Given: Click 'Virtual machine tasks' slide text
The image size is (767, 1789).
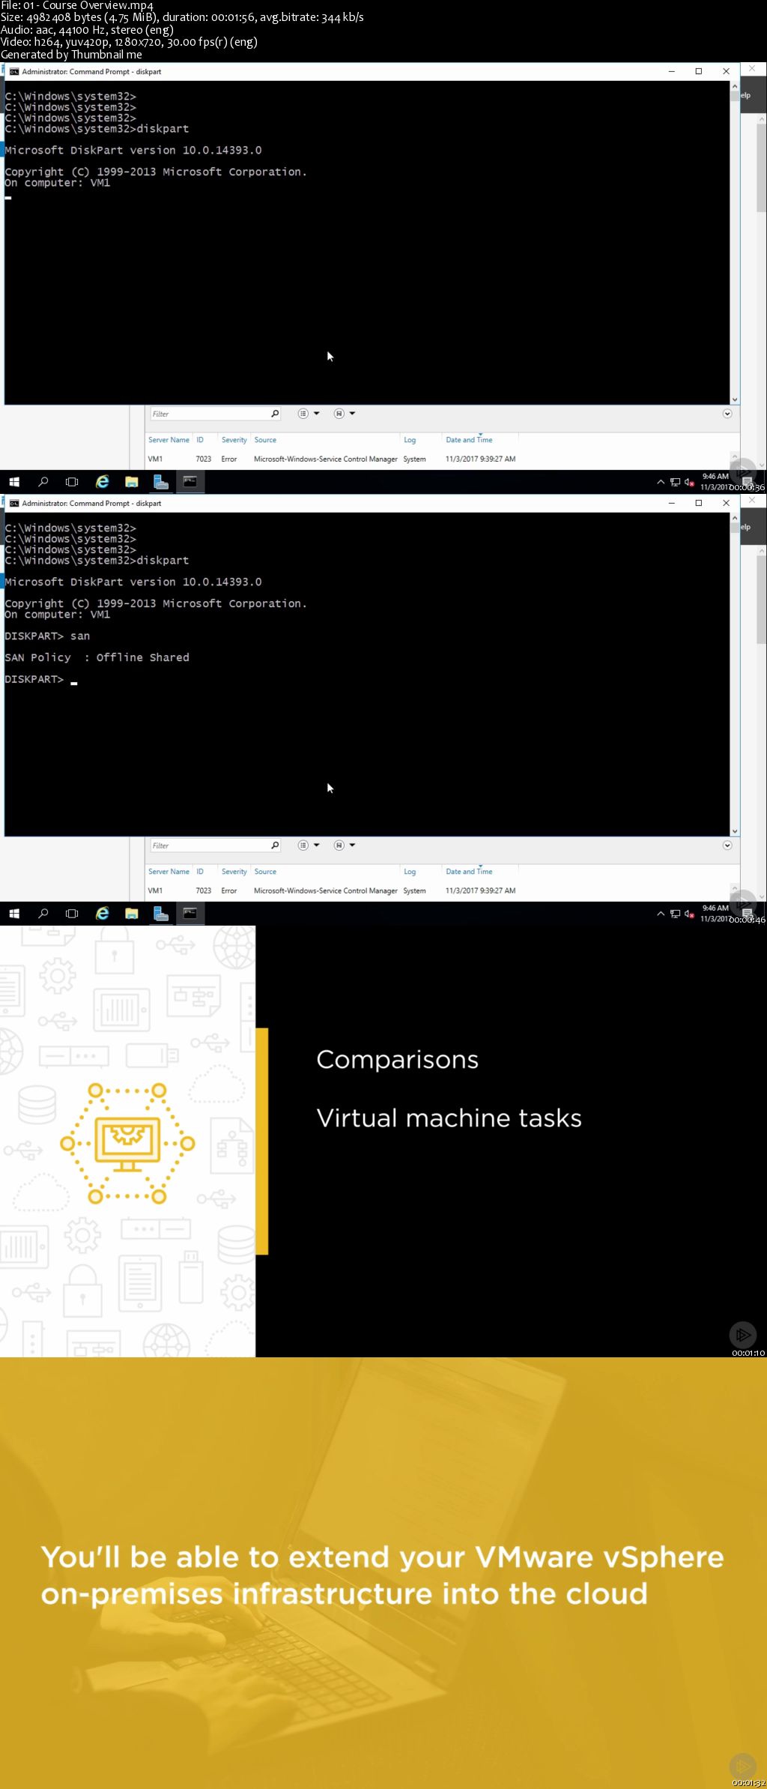Looking at the screenshot, I should click(449, 1117).
